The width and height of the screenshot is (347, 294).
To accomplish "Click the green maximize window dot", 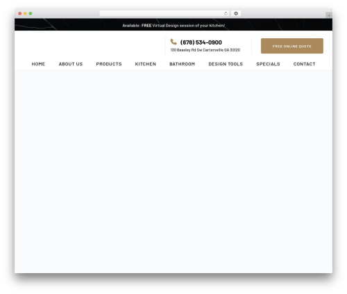I will pos(31,14).
